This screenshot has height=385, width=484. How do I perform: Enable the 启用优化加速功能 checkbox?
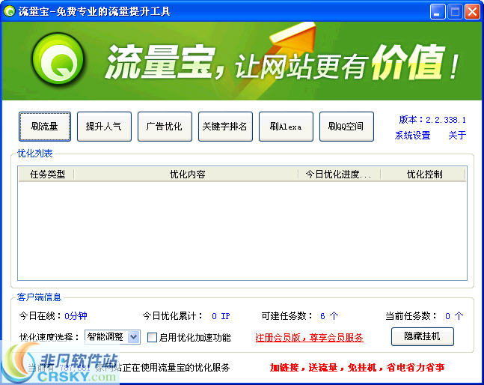tap(152, 337)
